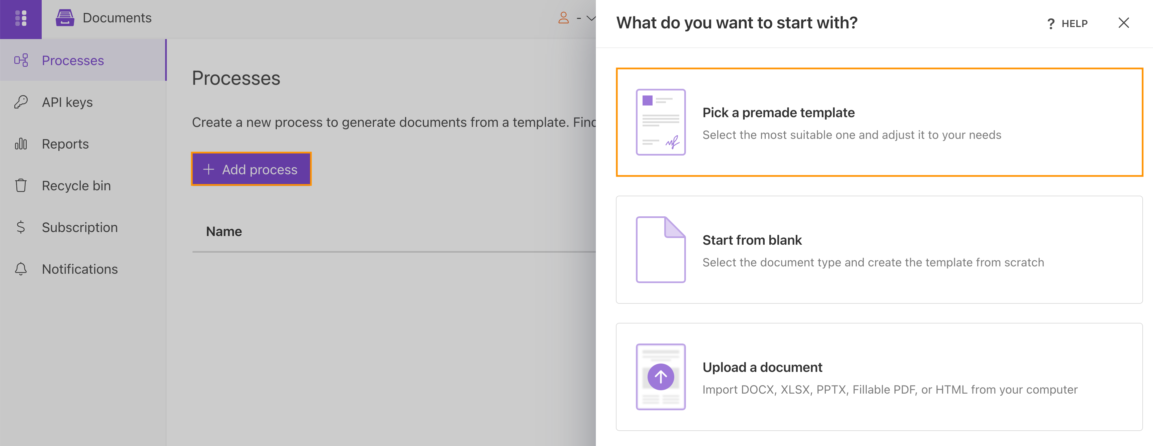Click 'What do you want to start with?' heading
The width and height of the screenshot is (1153, 446).
click(737, 22)
